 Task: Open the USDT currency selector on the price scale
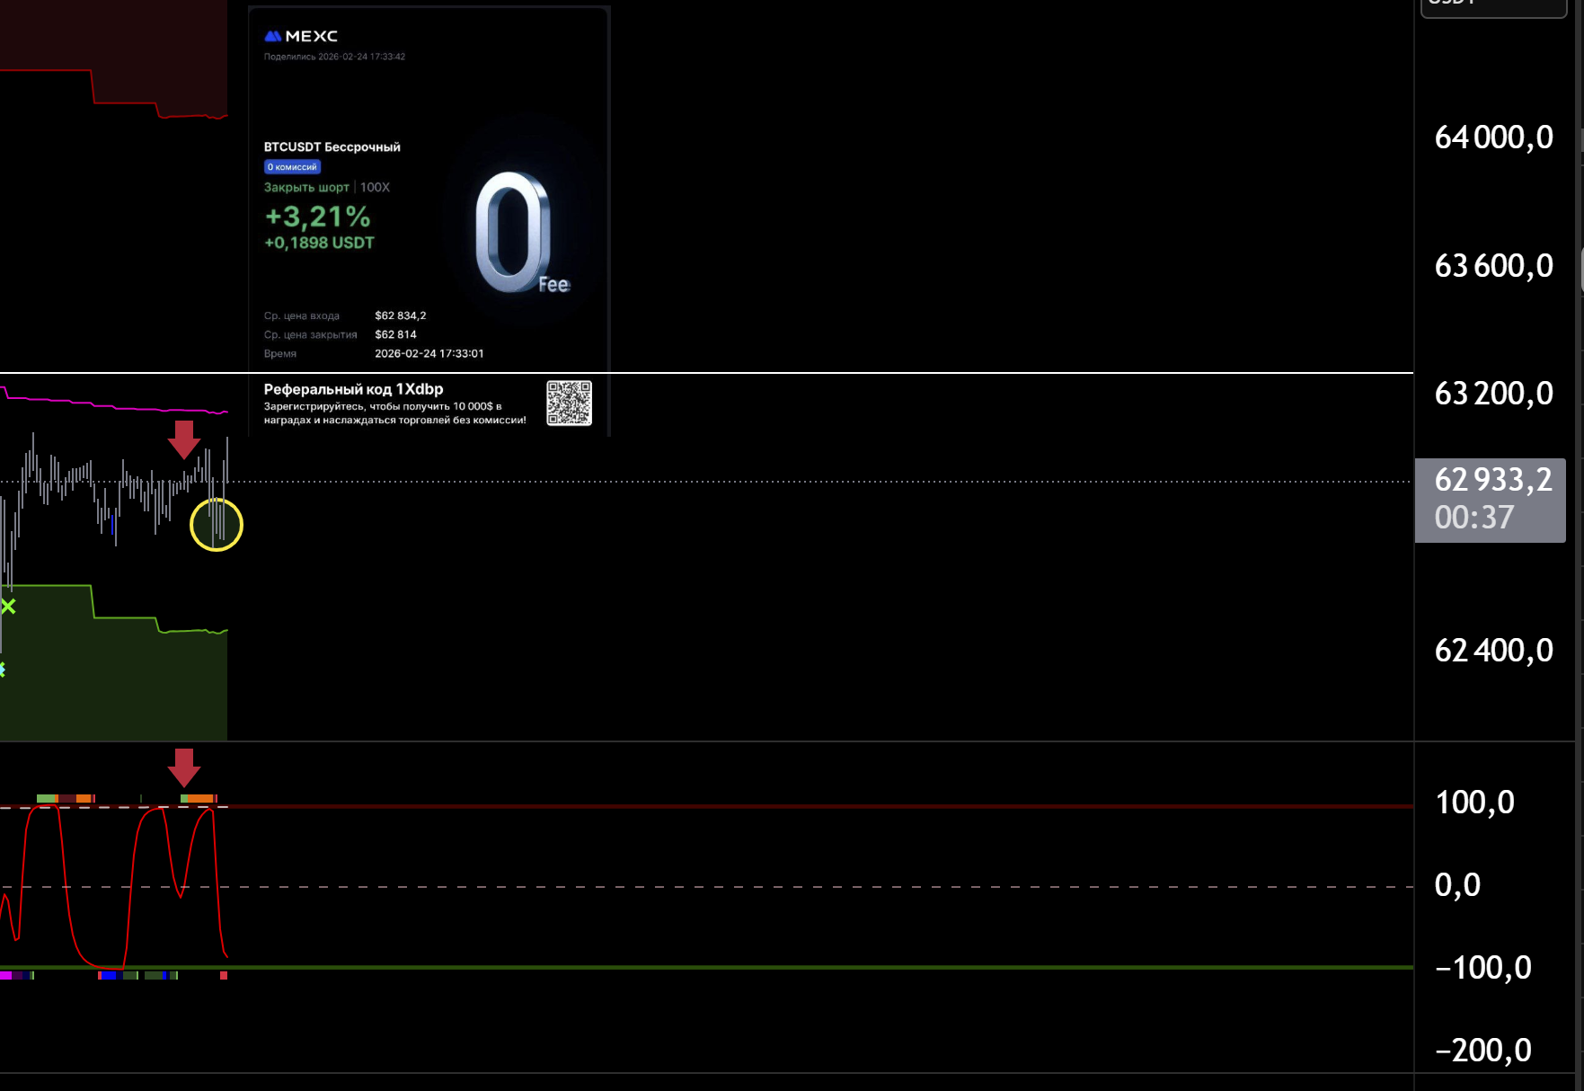click(x=1492, y=5)
